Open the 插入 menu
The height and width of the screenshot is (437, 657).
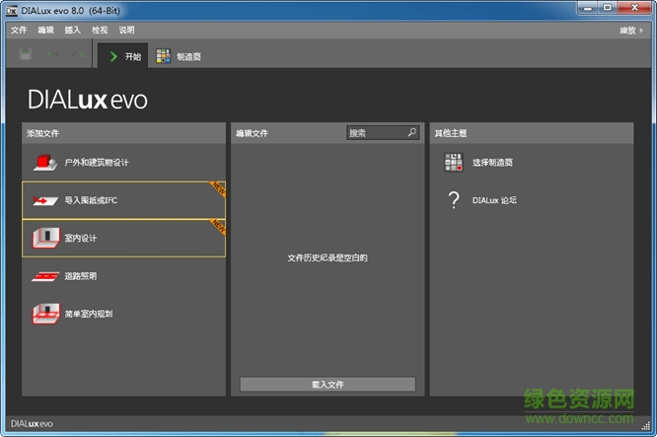tap(72, 31)
